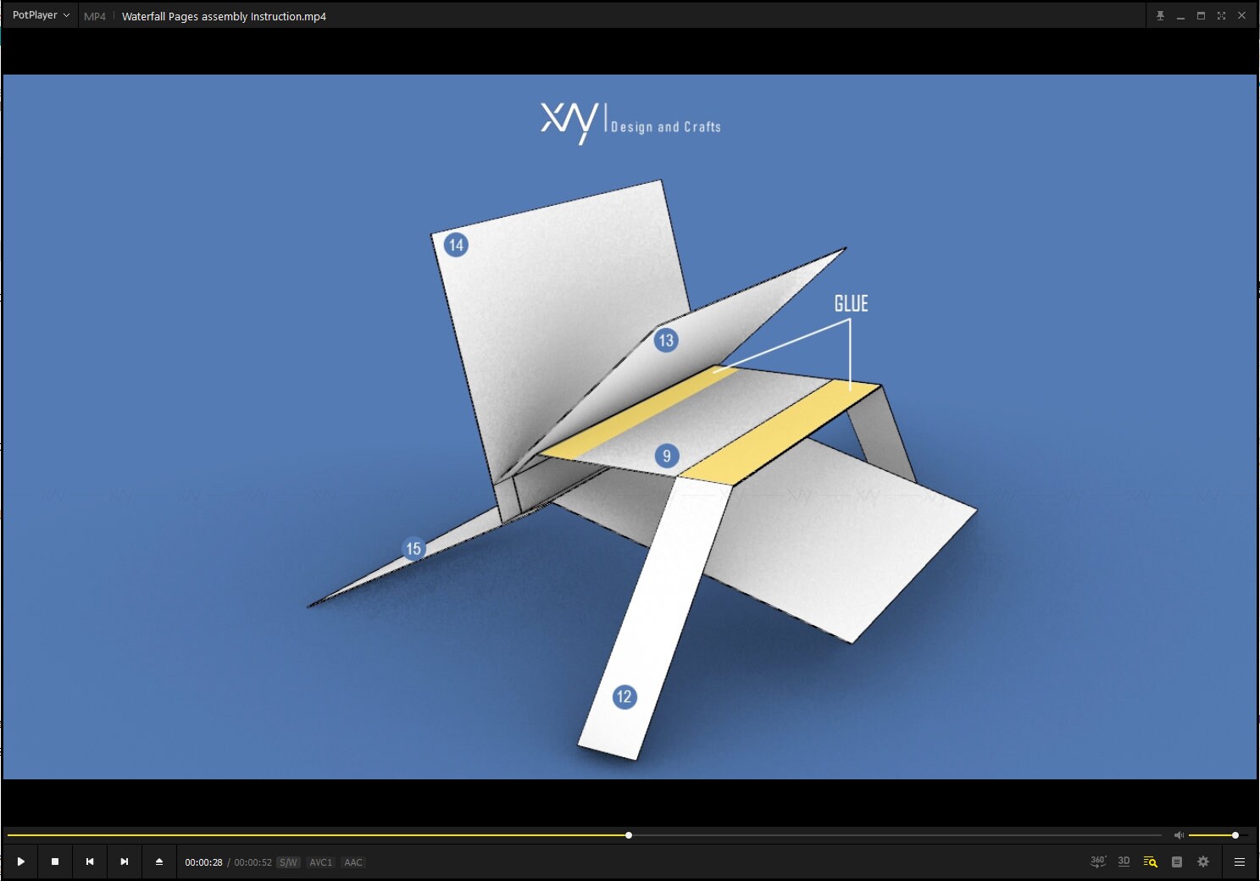Stop video playback
This screenshot has height=881, width=1260.
coord(55,862)
